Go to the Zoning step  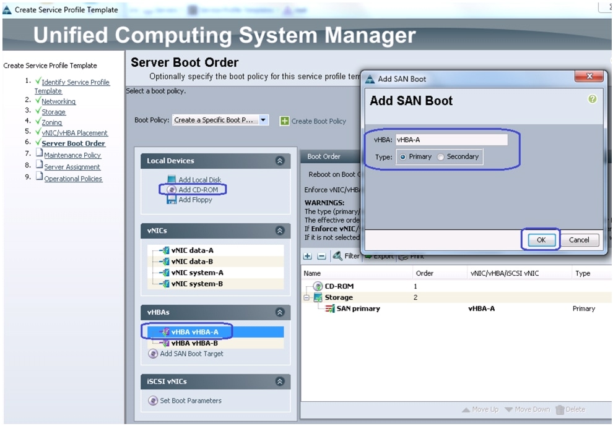(51, 122)
